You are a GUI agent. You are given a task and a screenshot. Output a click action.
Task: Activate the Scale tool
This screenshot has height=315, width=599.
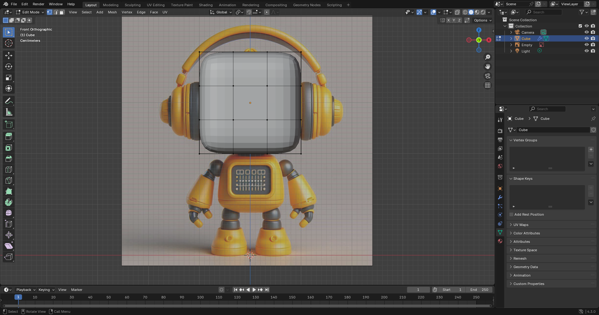(8, 78)
